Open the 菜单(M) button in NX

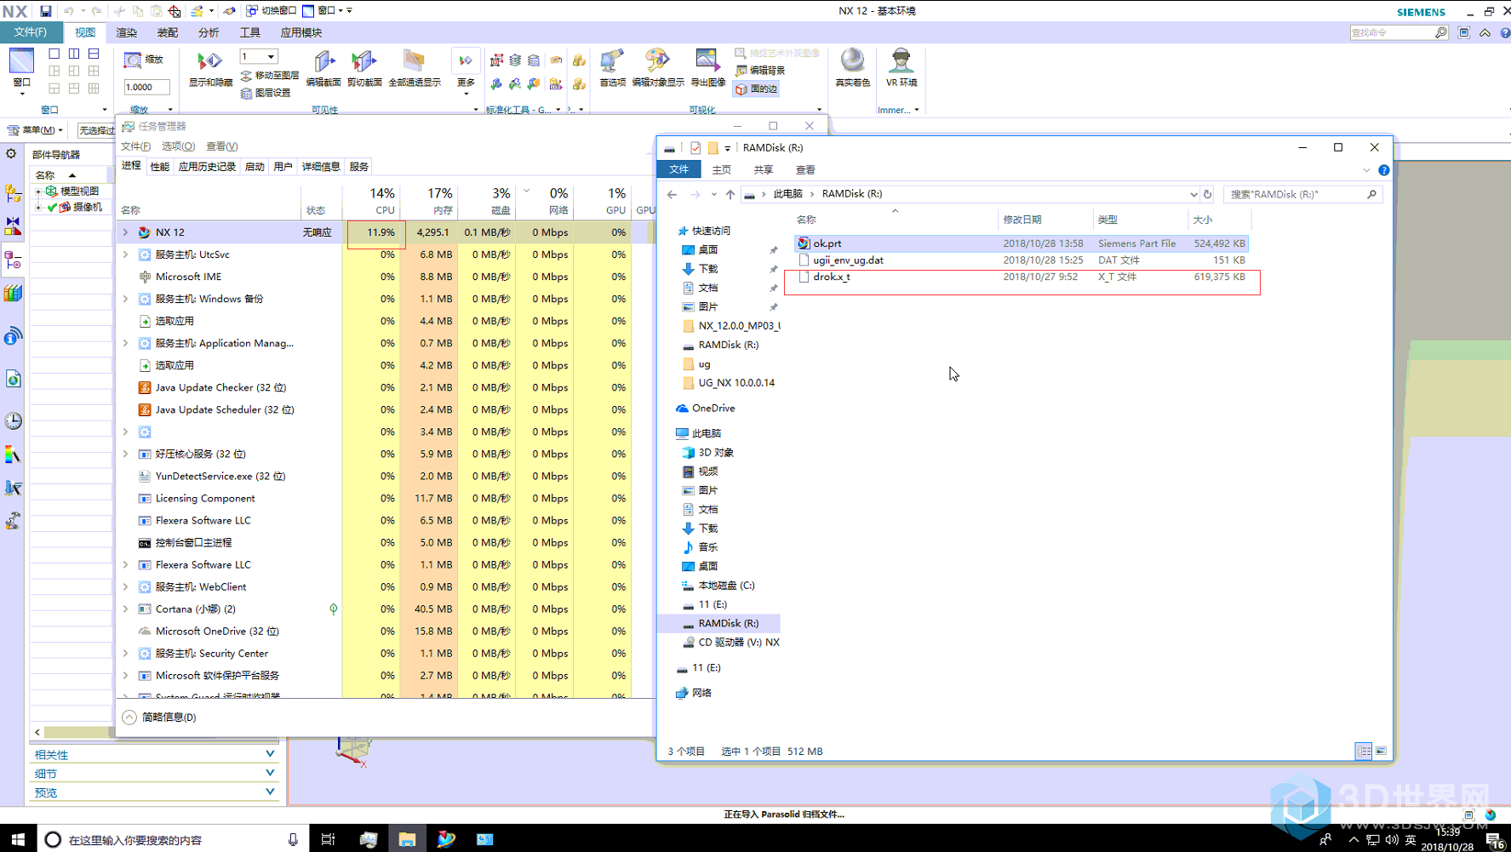click(35, 130)
